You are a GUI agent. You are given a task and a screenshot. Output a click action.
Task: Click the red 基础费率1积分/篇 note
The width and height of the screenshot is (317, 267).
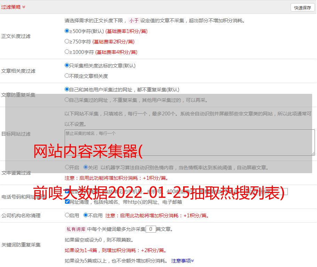(127, 31)
